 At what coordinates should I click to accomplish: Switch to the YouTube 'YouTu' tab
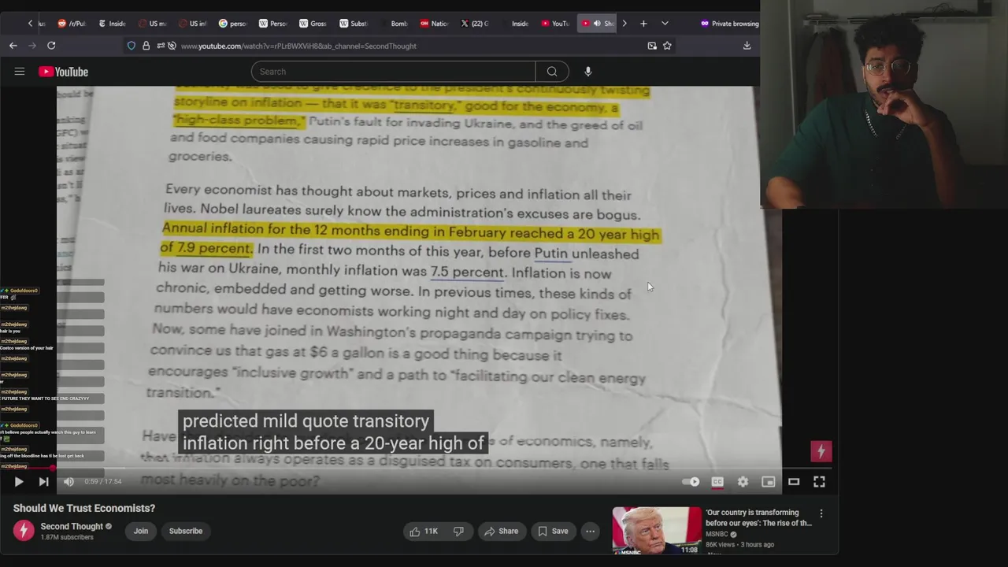(x=555, y=24)
